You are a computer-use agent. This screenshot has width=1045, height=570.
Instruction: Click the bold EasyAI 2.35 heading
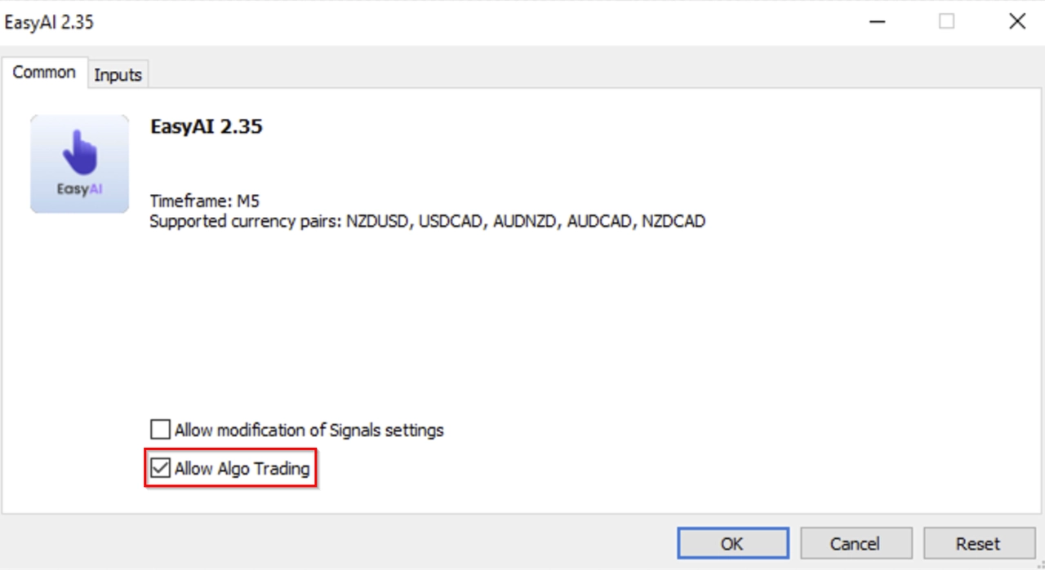[207, 127]
